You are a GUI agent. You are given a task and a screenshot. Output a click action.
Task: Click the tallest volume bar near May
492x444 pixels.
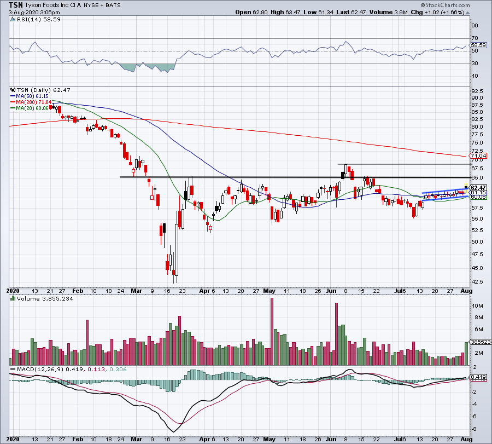[272, 332]
